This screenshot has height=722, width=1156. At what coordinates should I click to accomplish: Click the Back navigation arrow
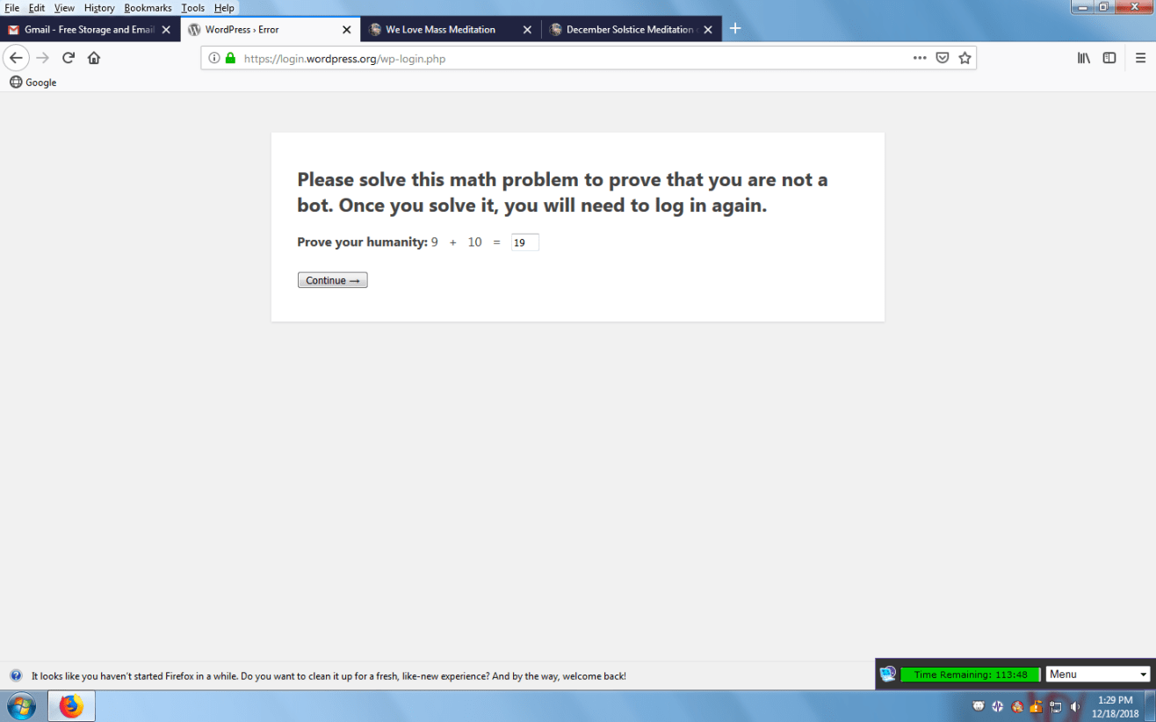(x=16, y=58)
